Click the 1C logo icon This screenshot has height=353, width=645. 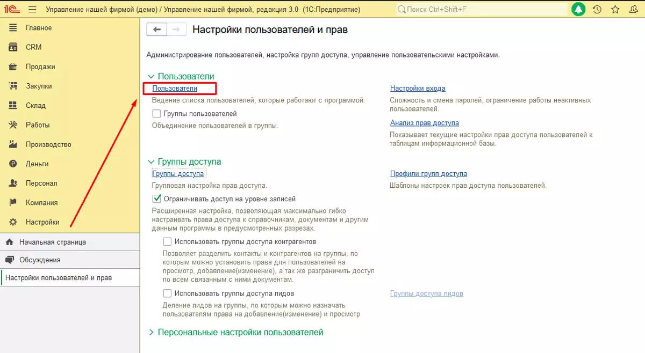tap(11, 10)
